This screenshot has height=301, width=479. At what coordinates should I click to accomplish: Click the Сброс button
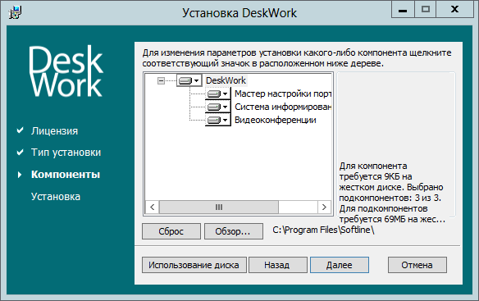coord(171,231)
